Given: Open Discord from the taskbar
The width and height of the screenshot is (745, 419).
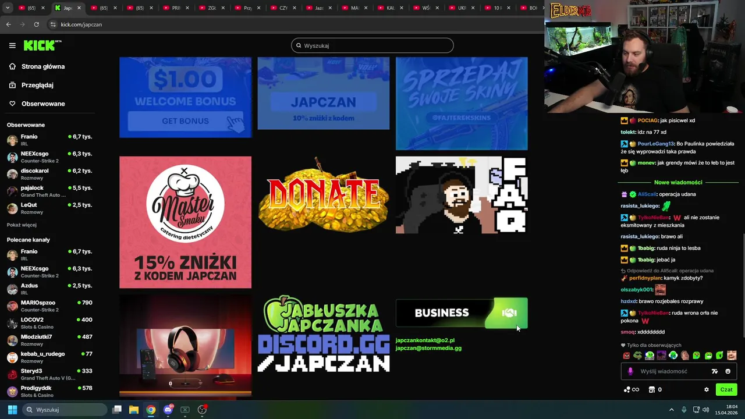Looking at the screenshot, I should 168,410.
